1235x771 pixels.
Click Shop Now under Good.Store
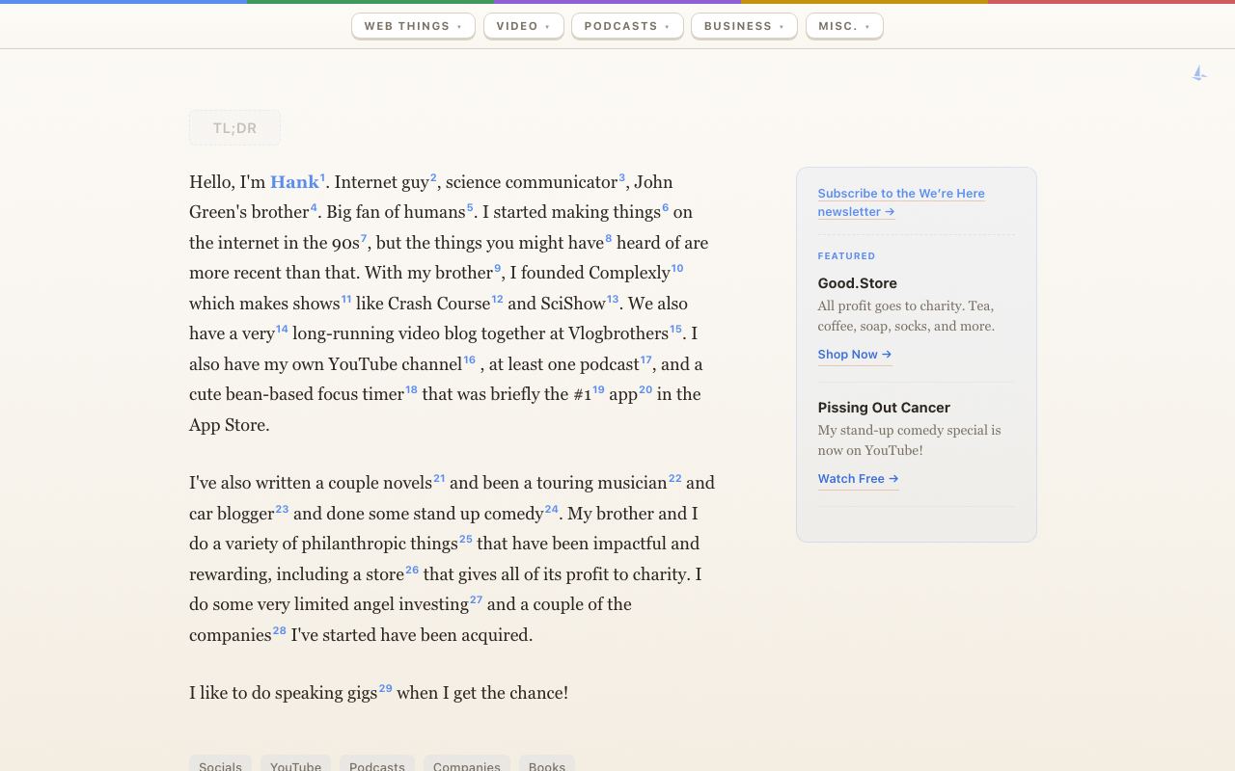855,355
